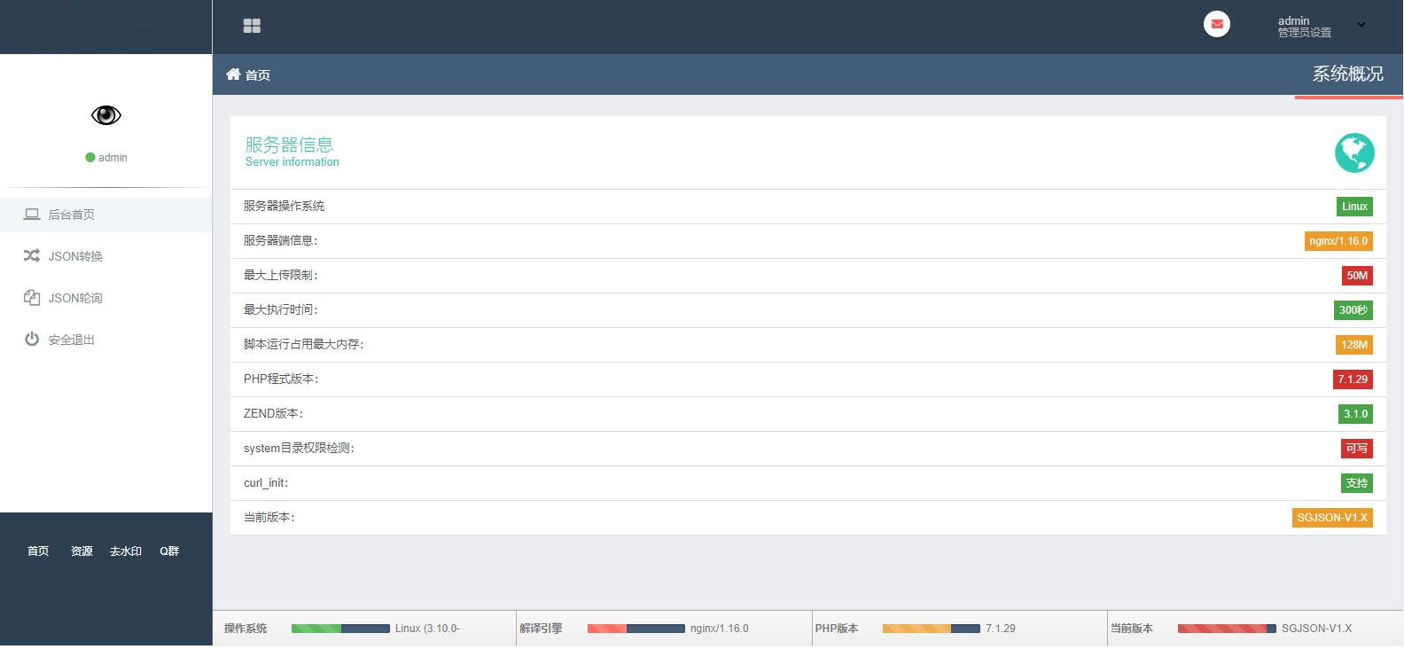Click the SGJSON-V1.X version badge

coord(1331,518)
